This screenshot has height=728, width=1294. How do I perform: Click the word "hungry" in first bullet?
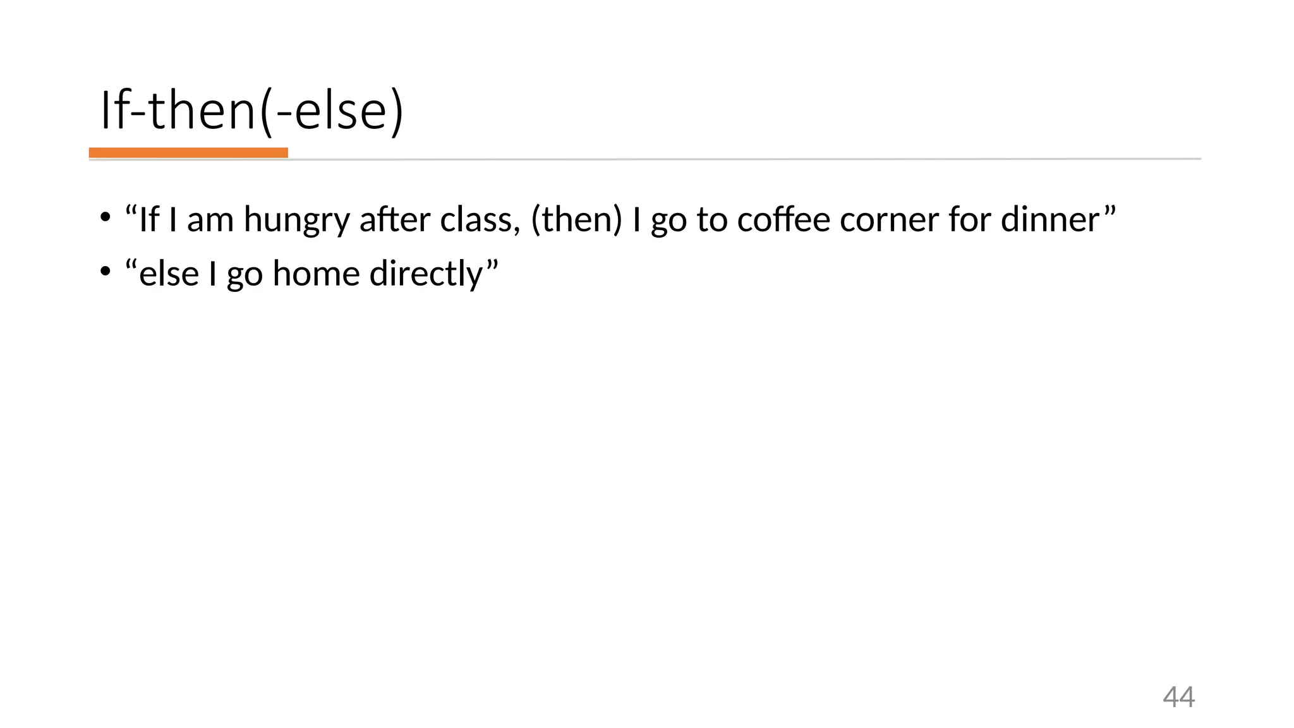pos(296,221)
